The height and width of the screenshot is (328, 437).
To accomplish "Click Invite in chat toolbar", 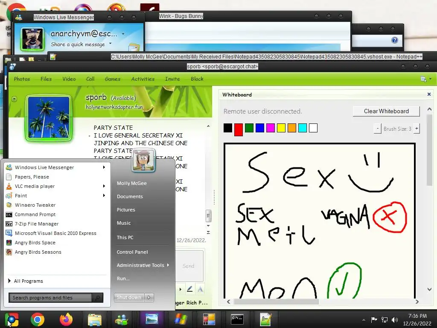I will click(x=172, y=79).
